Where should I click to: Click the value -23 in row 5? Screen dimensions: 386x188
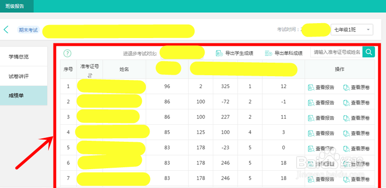pos(225,148)
